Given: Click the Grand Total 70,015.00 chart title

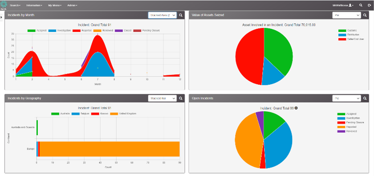Looking at the screenshot, I should point(279,25).
